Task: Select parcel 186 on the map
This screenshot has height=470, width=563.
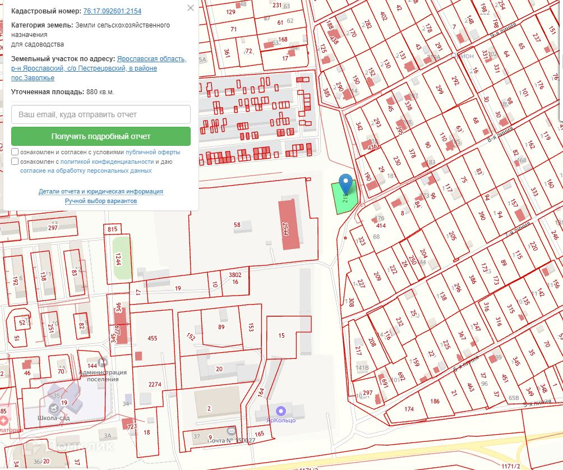Action: [435, 401]
